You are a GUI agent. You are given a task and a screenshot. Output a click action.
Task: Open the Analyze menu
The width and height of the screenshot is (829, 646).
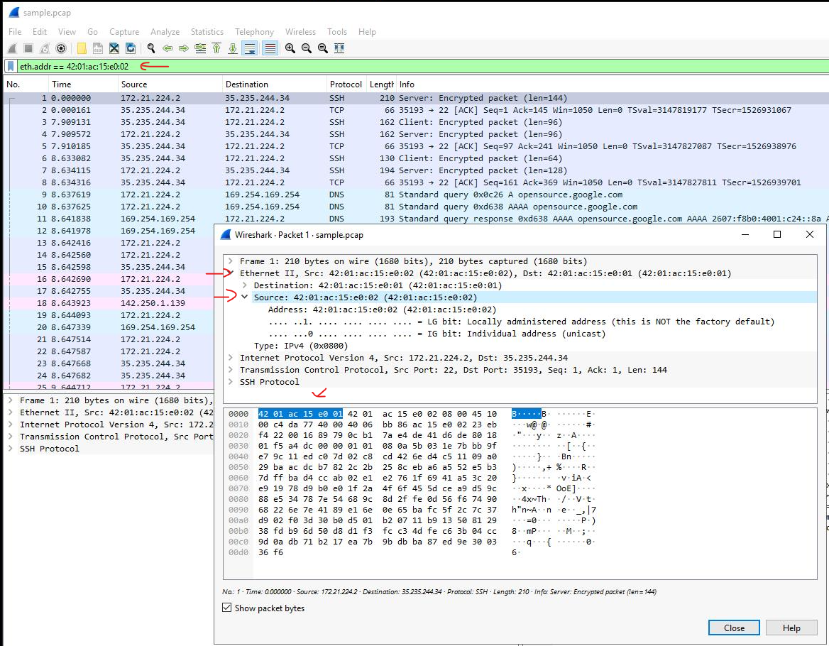tap(165, 32)
